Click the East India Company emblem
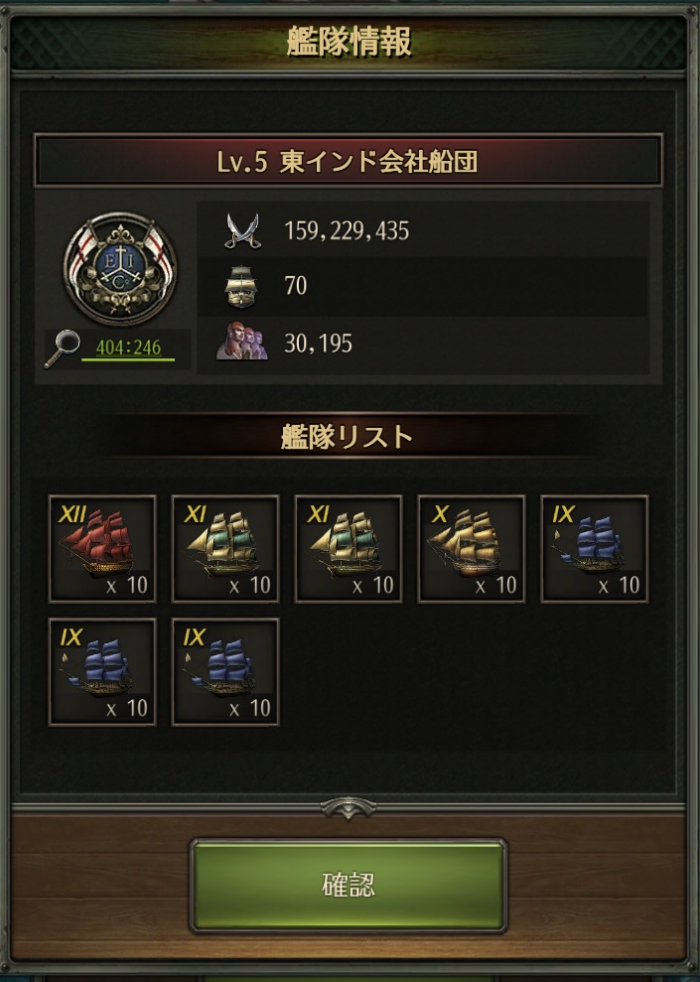 [119, 269]
